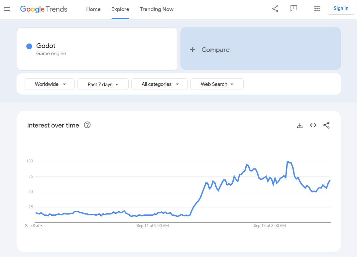This screenshot has height=257, width=357.
Task: Click the blue Godot color dot
Action: click(x=29, y=46)
